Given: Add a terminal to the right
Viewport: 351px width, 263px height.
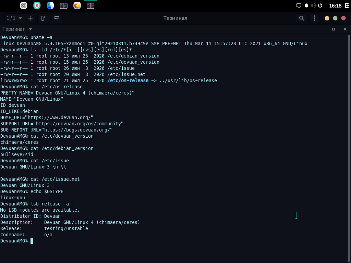Looking at the screenshot, I should [x=43, y=18].
